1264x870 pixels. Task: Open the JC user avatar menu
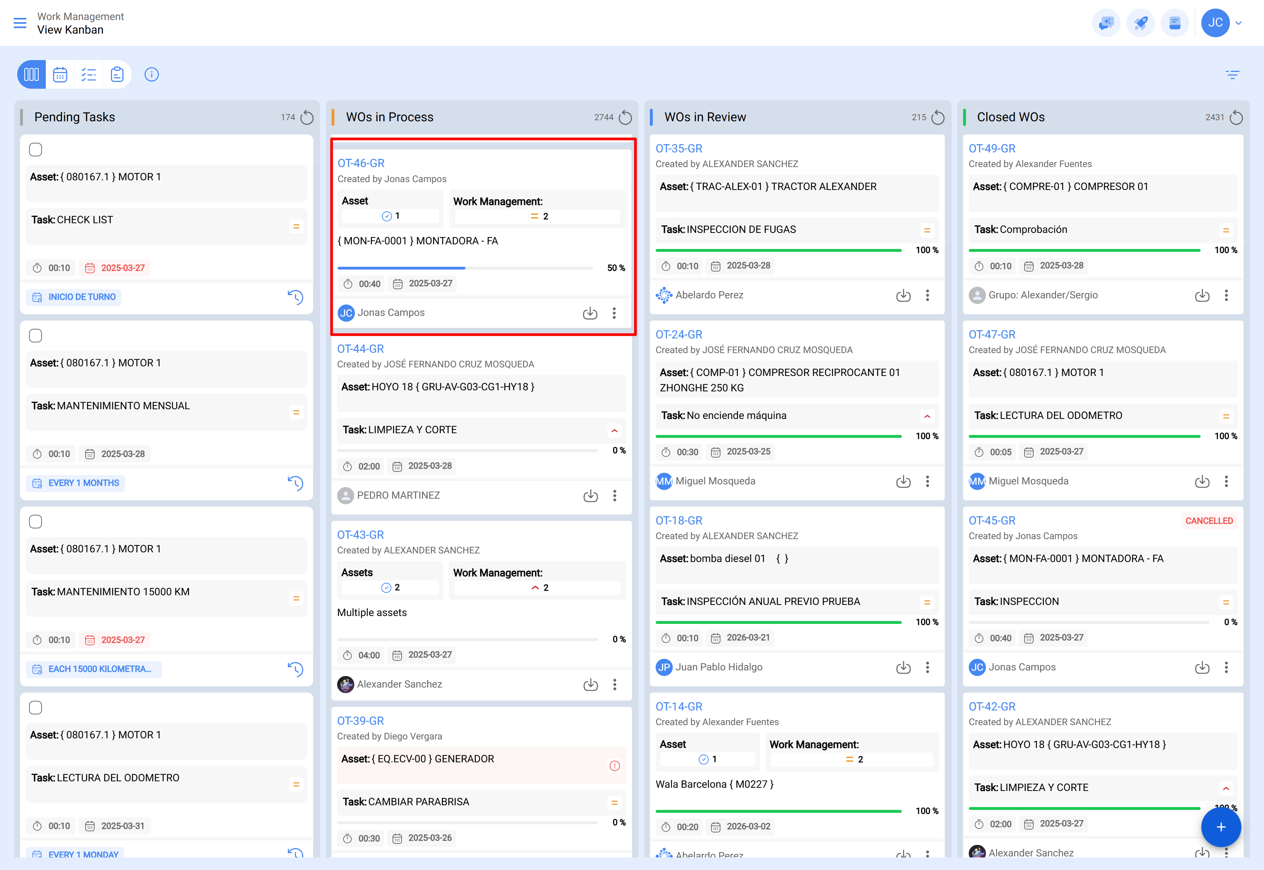(x=1215, y=23)
